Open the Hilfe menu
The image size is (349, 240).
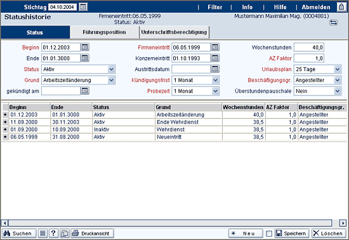pos(280,7)
